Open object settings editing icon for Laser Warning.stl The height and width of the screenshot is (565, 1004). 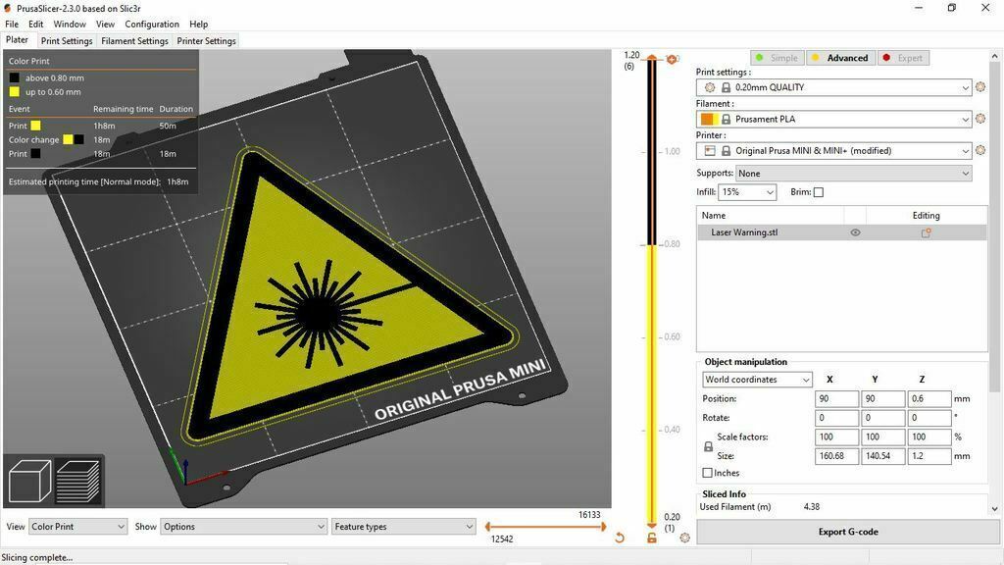coord(925,232)
